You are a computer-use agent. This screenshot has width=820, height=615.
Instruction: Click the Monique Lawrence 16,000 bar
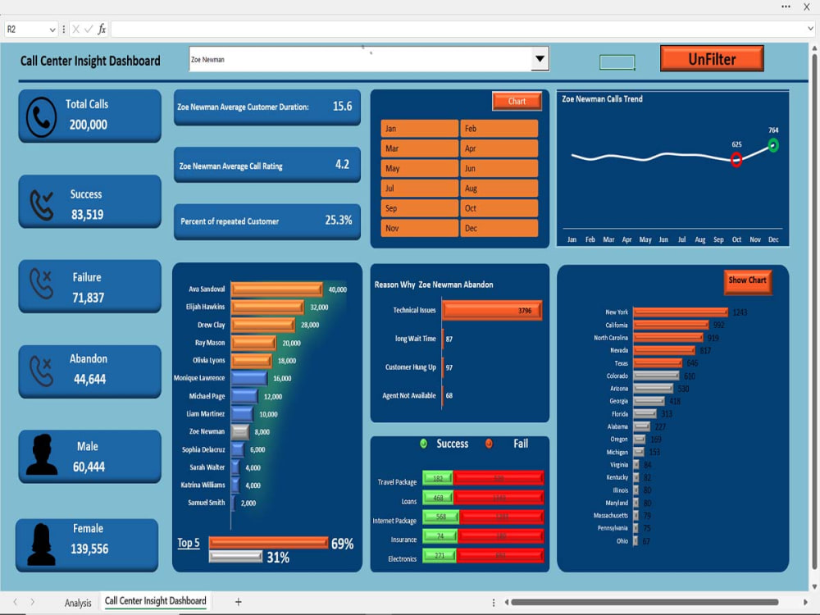pyautogui.click(x=249, y=378)
